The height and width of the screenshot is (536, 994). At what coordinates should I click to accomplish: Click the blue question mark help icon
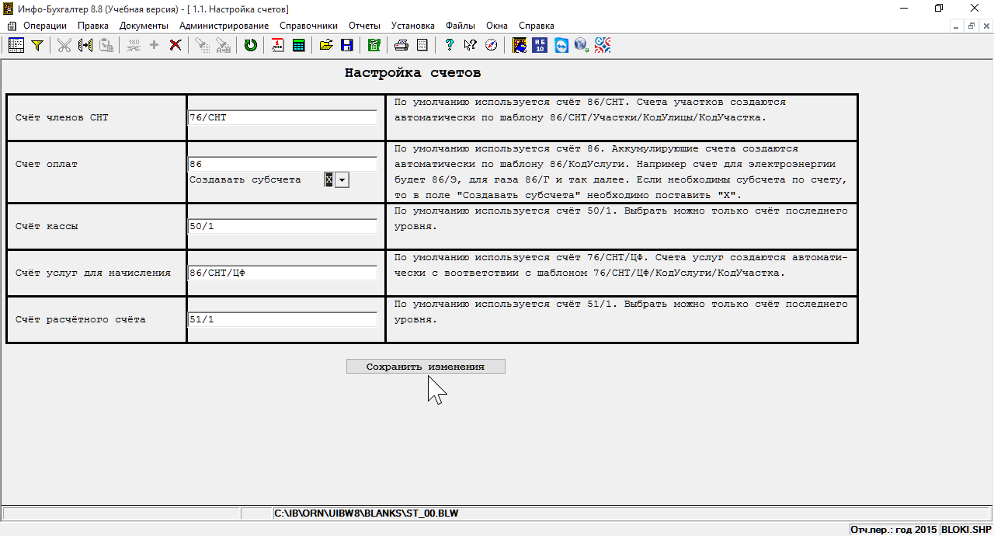pos(449,45)
